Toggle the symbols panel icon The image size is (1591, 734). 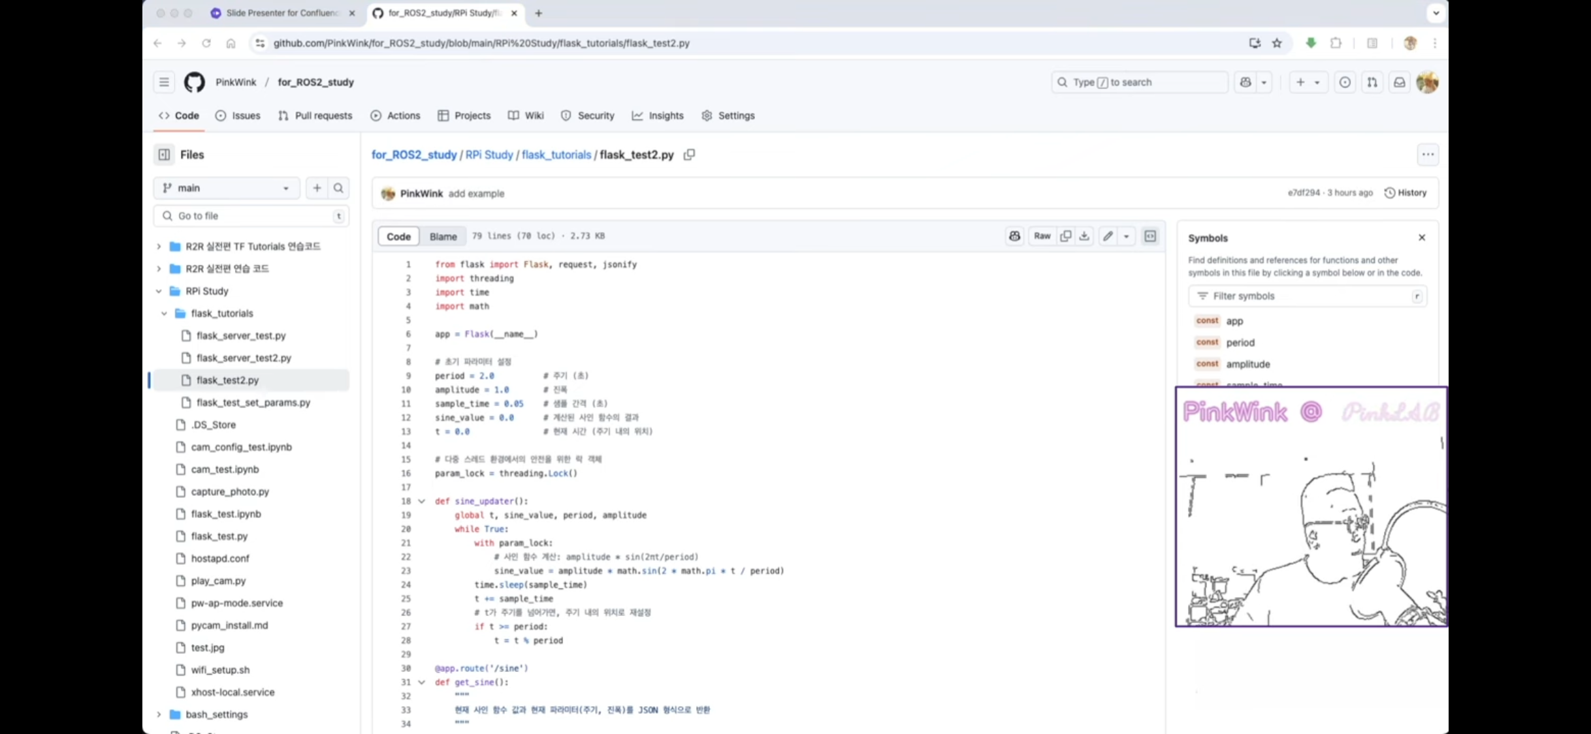click(x=1150, y=236)
